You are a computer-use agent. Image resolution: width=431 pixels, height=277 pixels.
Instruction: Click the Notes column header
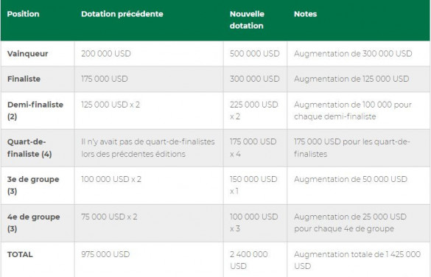coord(305,14)
